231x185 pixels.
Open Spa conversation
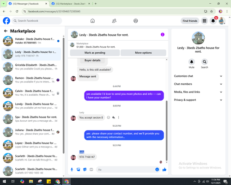(x=31, y=119)
